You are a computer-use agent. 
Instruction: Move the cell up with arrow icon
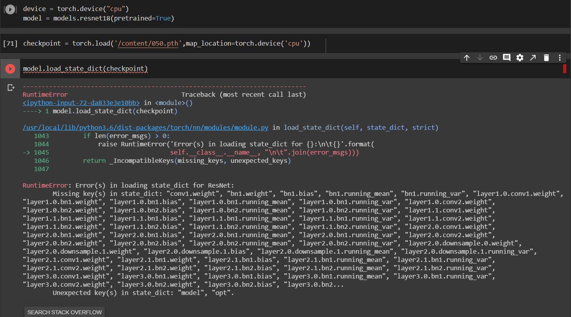click(x=467, y=58)
